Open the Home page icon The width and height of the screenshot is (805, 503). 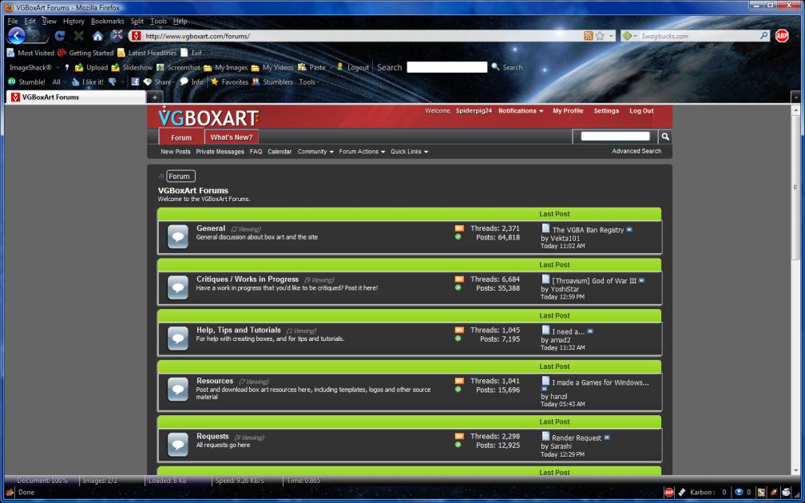97,36
